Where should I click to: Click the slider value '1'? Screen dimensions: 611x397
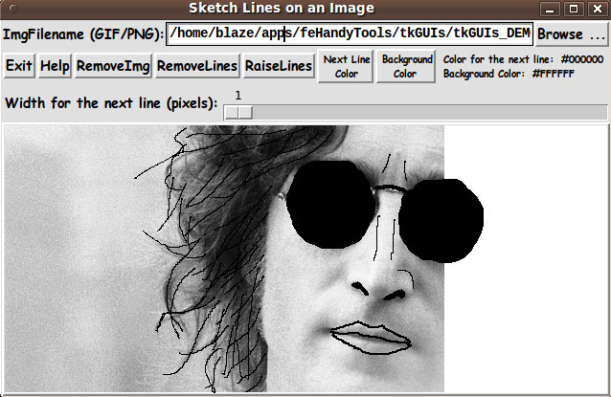pyautogui.click(x=238, y=96)
